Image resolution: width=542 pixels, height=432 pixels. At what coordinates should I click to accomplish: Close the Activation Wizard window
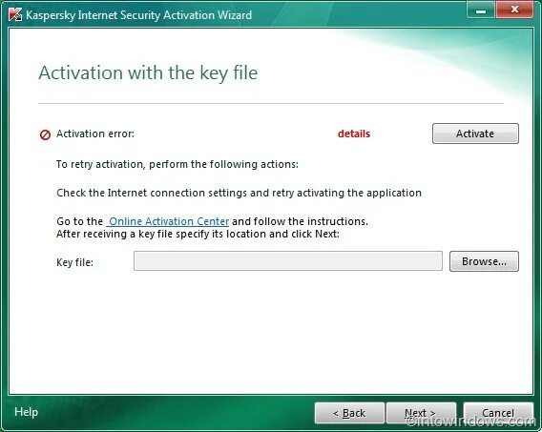[514, 10]
